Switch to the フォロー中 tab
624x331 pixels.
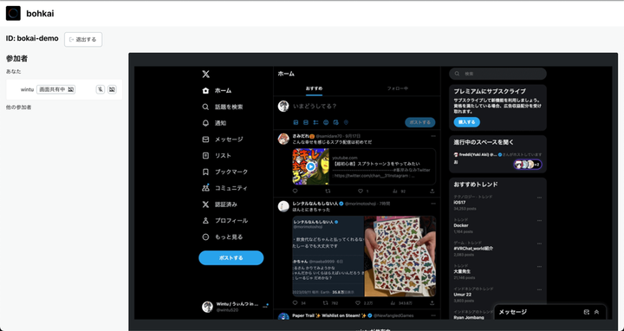398,88
